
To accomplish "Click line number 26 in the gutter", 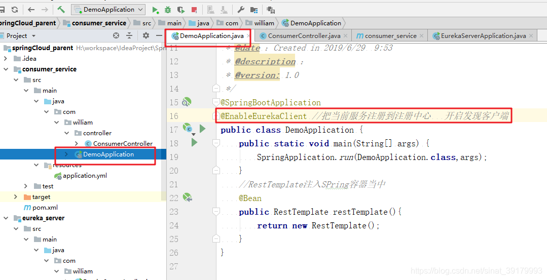I will 174,253.
